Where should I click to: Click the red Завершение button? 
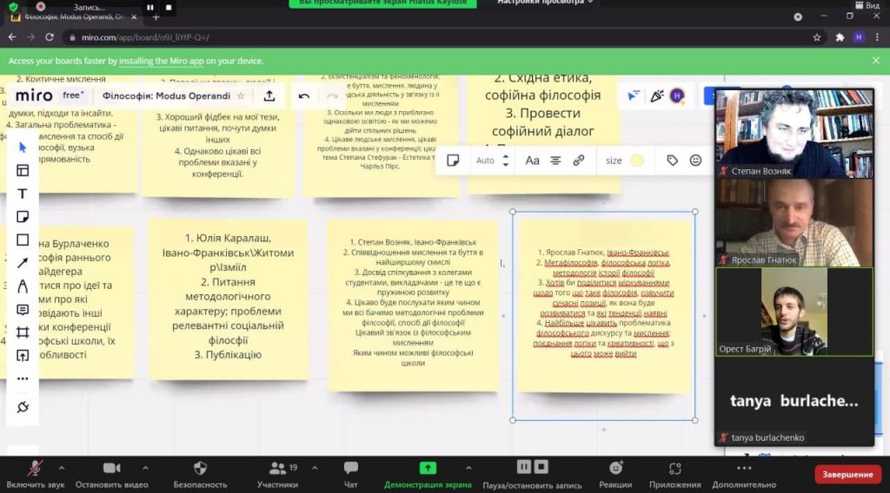(847, 474)
